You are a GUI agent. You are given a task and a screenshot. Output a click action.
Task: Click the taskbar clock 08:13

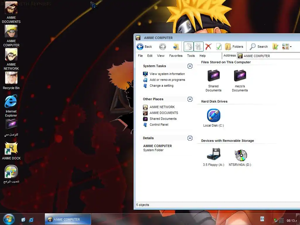[291, 221]
